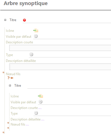Screen dimensions: 111x134
Task: Click the Description courte text area
Action: click(60, 48)
